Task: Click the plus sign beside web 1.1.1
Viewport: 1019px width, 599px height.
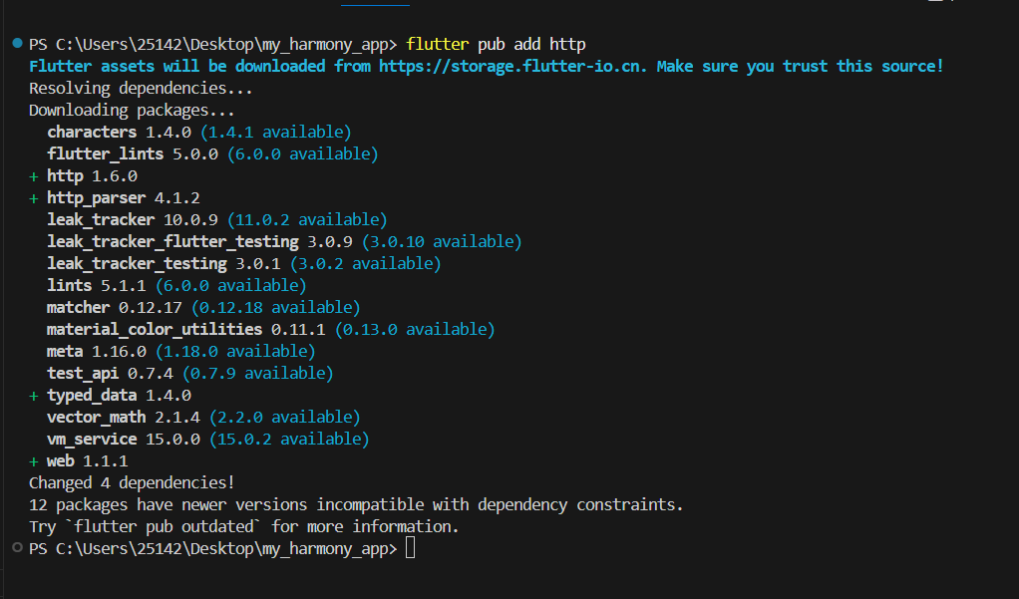Action: tap(34, 461)
